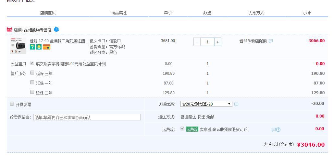The width and height of the screenshot is (333, 156).
Task: Check the 延保 二年 warranty option
Action: [32, 92]
